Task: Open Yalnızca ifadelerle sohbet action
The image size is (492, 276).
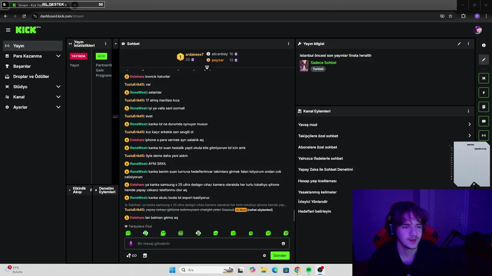Action: point(321,158)
